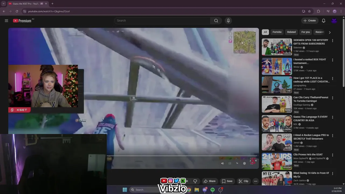The height and width of the screenshot is (194, 345).
Task: Open the Windows Start menu
Action: click(125, 190)
